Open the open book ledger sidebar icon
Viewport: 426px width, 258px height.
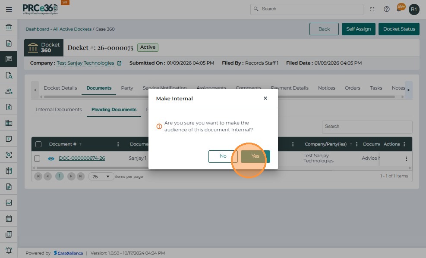tap(9, 171)
